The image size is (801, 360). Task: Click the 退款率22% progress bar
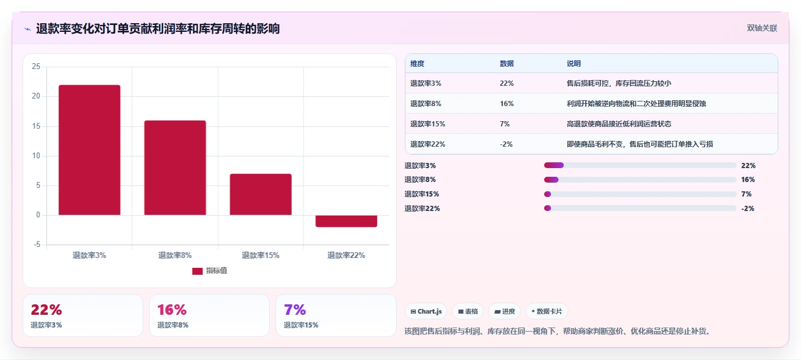coord(640,208)
